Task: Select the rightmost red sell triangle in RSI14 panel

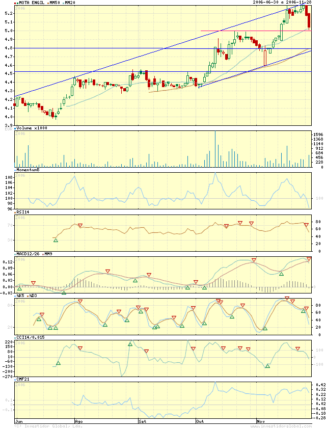Action: pyautogui.click(x=306, y=225)
